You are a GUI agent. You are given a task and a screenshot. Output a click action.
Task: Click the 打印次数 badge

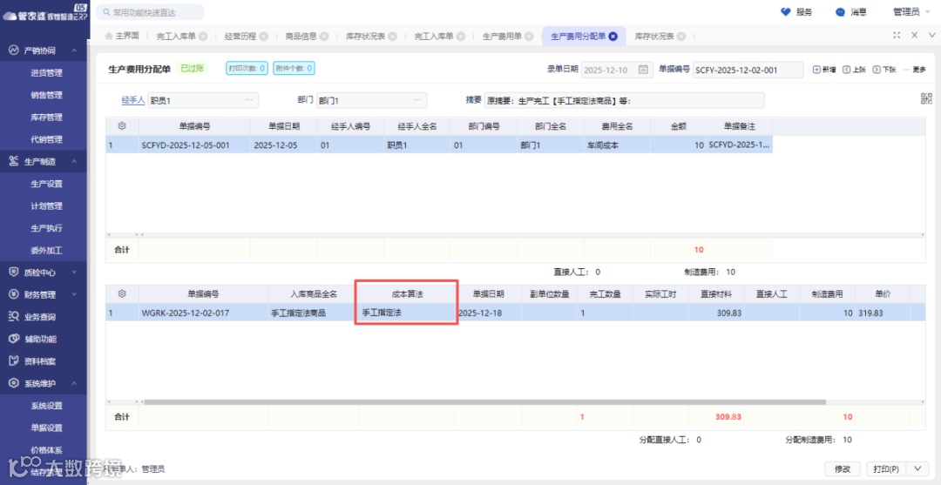point(247,69)
